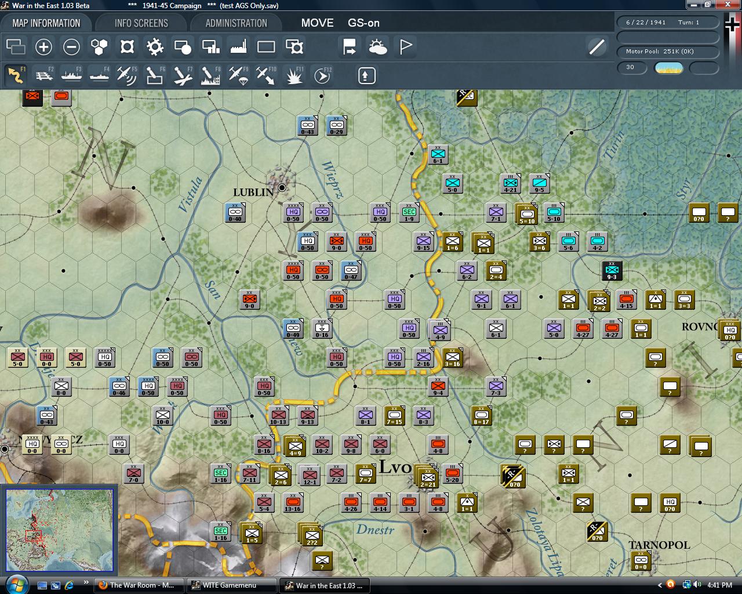This screenshot has height=594, width=742.
Task: Select the F10 air transfer mode icon
Action: pos(266,75)
